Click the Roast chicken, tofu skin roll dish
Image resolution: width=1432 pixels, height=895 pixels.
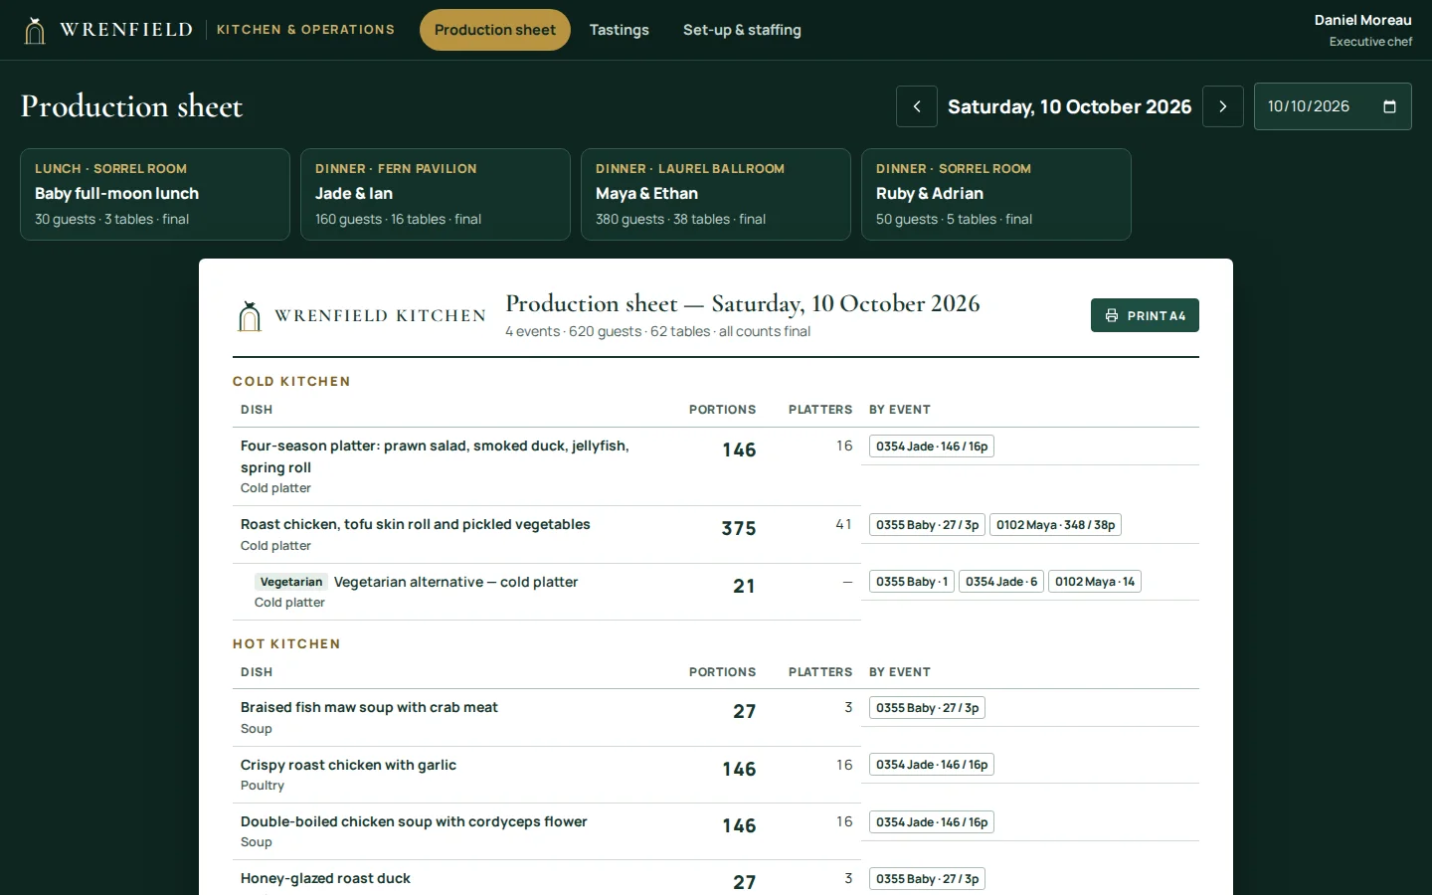[416, 524]
